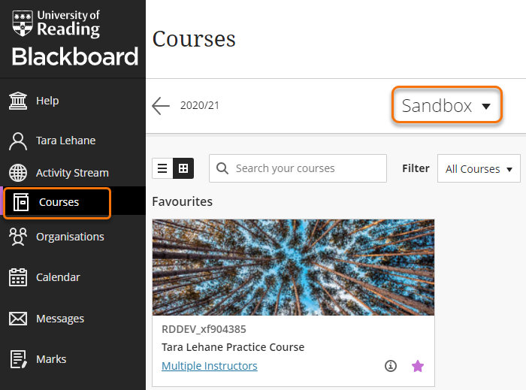Image resolution: width=526 pixels, height=390 pixels.
Task: Click the Calendar icon in sidebar
Action: click(18, 277)
